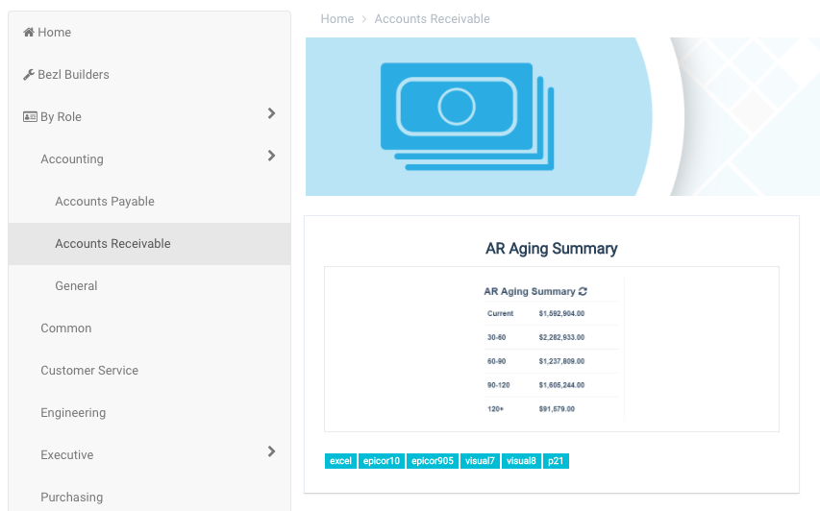The image size is (820, 511).
Task: Click Accounts Receivable breadcrumb
Action: [x=432, y=19]
